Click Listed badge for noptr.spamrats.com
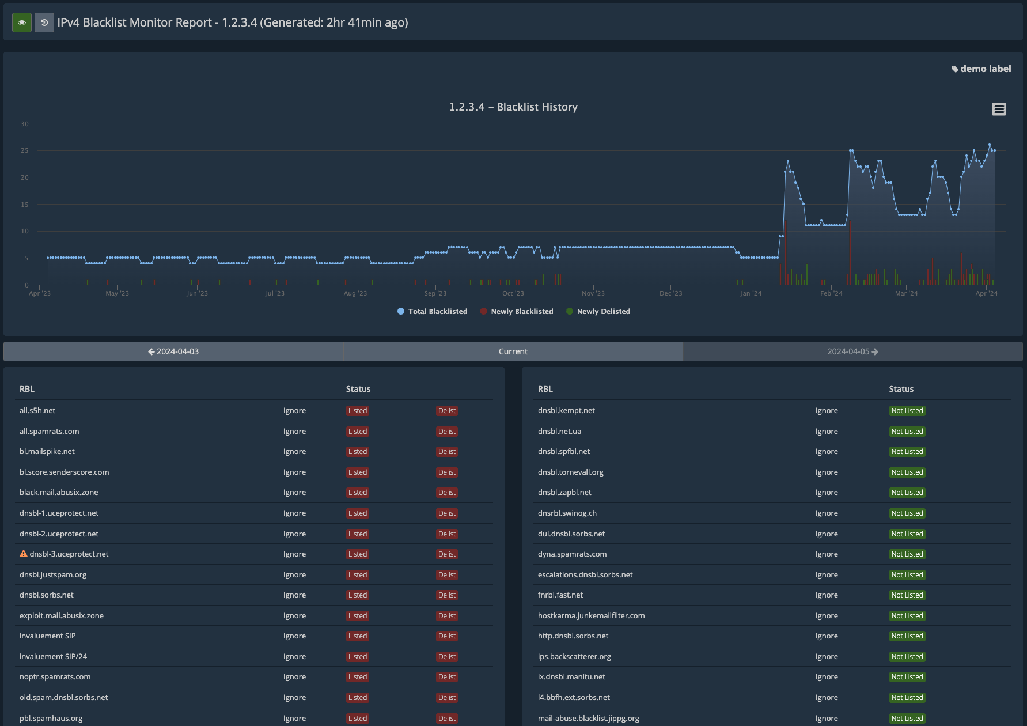Image resolution: width=1027 pixels, height=726 pixels. (x=358, y=677)
